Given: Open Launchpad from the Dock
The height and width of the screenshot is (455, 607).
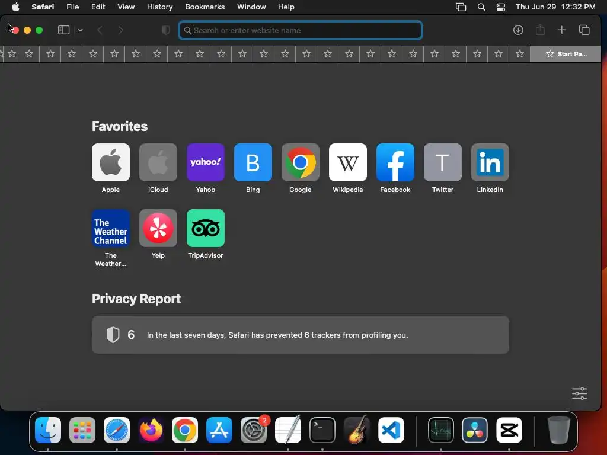Looking at the screenshot, I should pyautogui.click(x=82, y=430).
